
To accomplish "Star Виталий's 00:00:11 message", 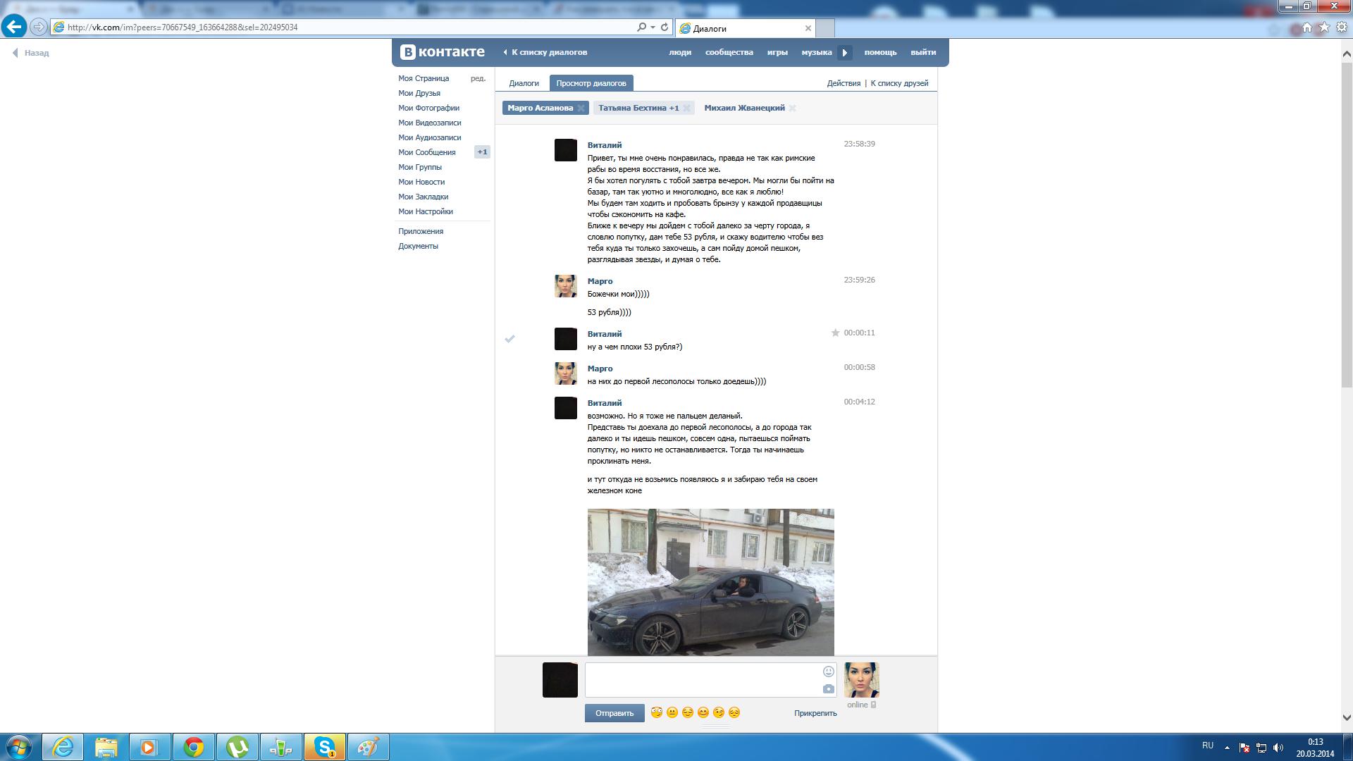I will pos(835,333).
